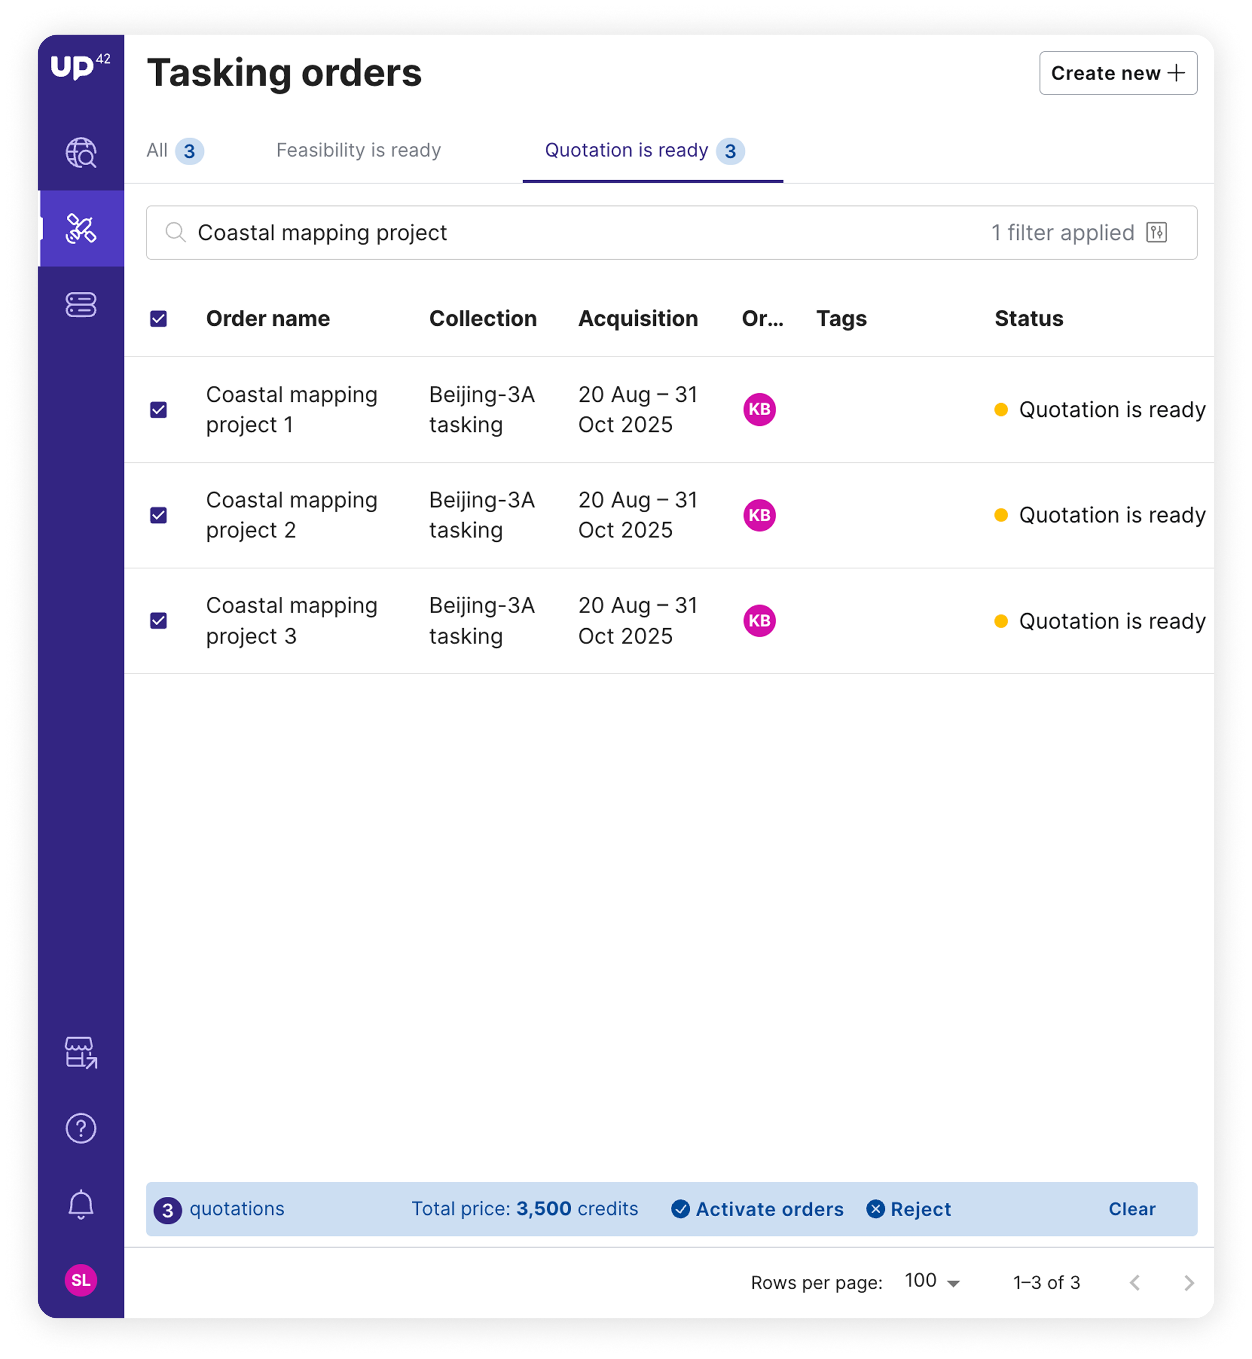Go to the previous page arrow

1135,1282
